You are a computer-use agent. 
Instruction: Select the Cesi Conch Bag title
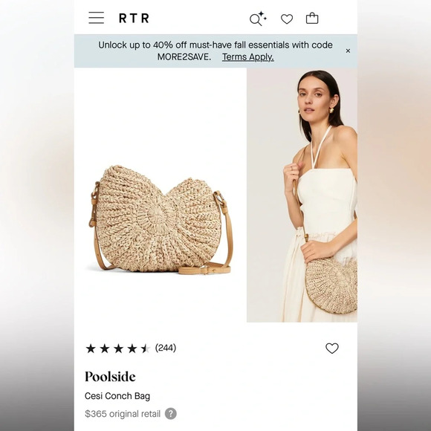pos(117,396)
